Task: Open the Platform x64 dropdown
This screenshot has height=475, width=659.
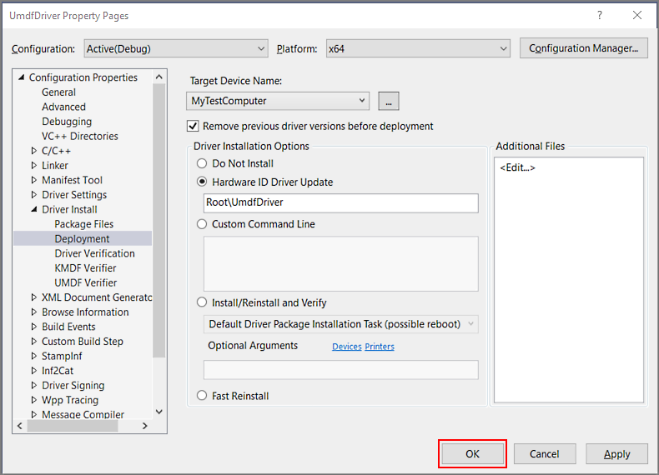Action: tap(418, 48)
